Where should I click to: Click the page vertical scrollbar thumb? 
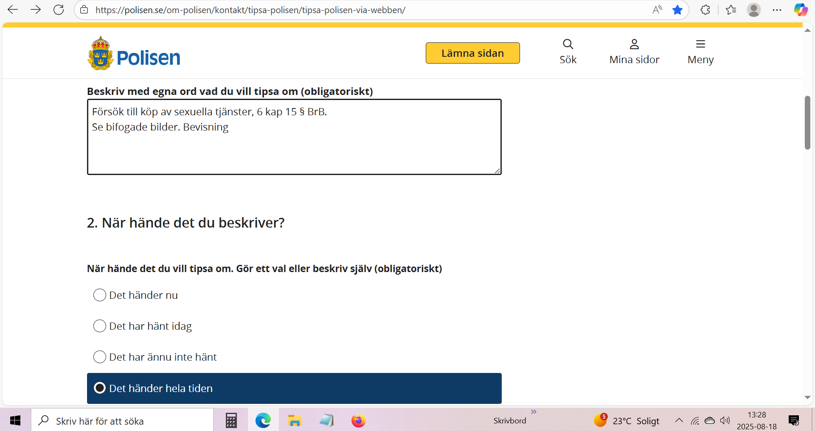807,123
